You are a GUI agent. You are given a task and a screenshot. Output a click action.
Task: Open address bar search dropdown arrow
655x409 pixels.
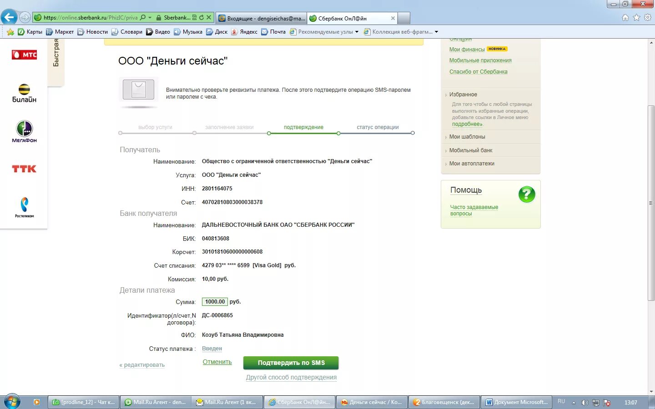click(150, 17)
